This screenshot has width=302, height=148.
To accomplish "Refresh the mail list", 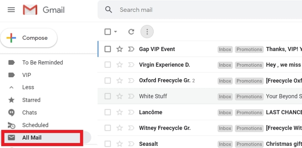I will pos(131,32).
